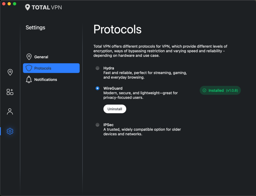
Task: Minimize the window with yellow button
Action: tap(9, 4)
